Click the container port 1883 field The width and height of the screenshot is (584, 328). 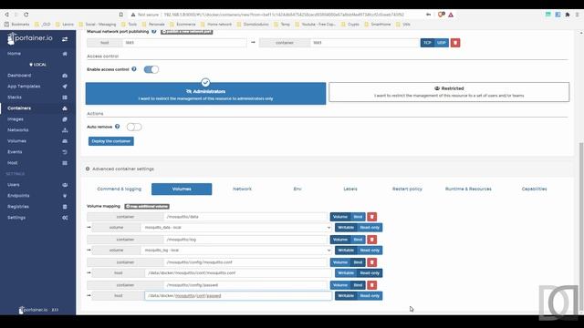click(x=365, y=43)
